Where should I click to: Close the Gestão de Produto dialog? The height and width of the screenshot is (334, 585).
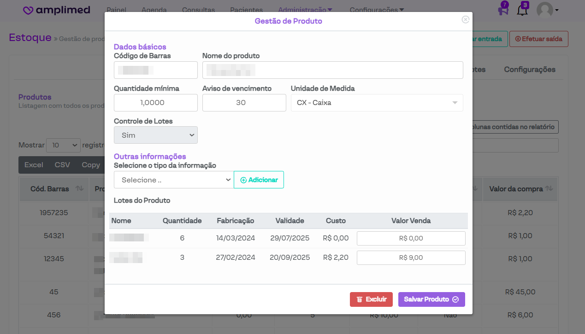click(x=465, y=19)
